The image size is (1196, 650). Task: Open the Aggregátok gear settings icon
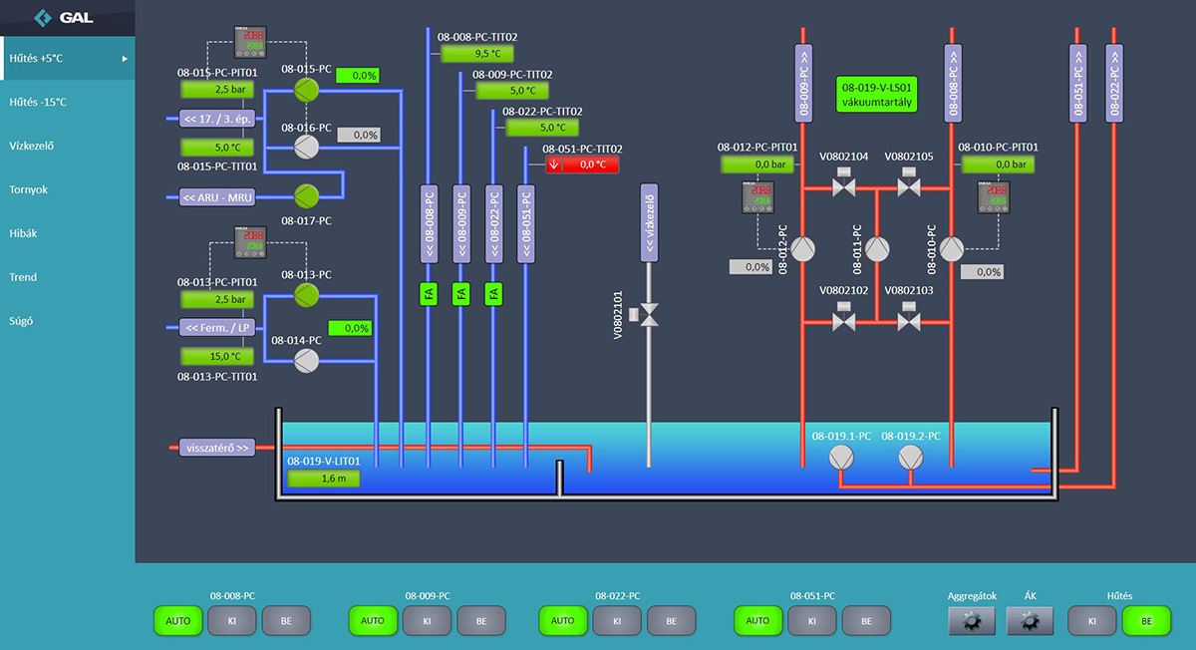[972, 621]
